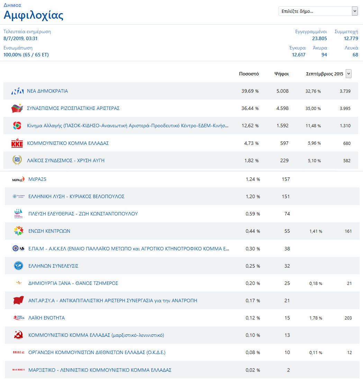
Task: Open the ΑΝΤ.ΑΡ.ΣΥ.Α party link
Action: [113, 301]
